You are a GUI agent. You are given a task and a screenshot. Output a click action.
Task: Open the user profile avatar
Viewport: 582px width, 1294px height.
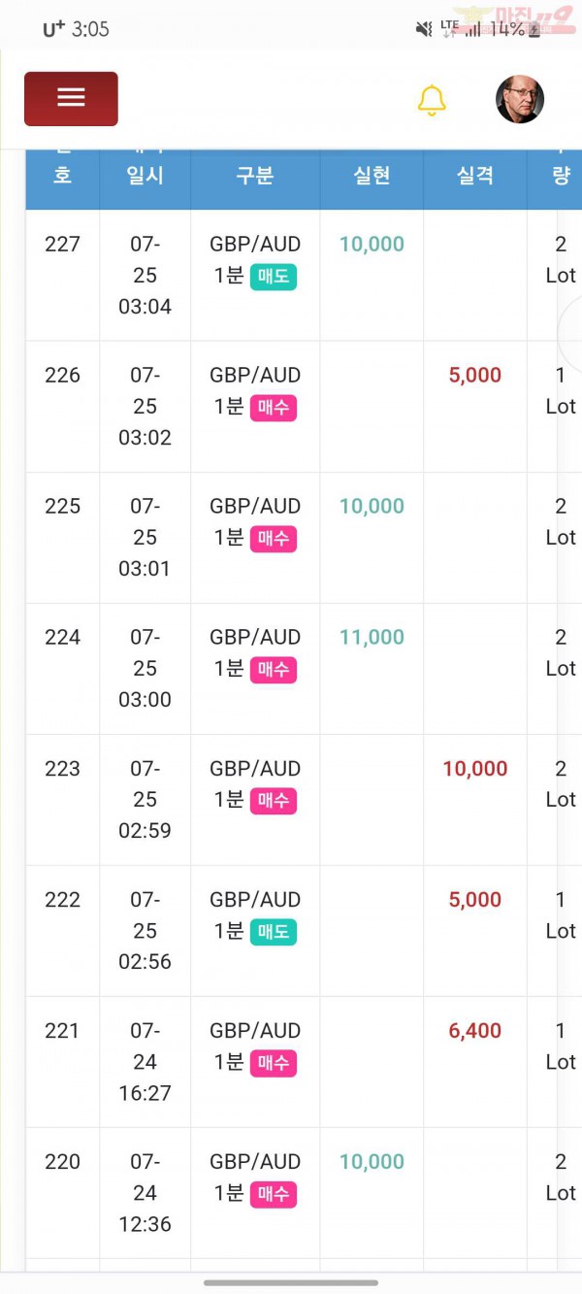point(520,99)
